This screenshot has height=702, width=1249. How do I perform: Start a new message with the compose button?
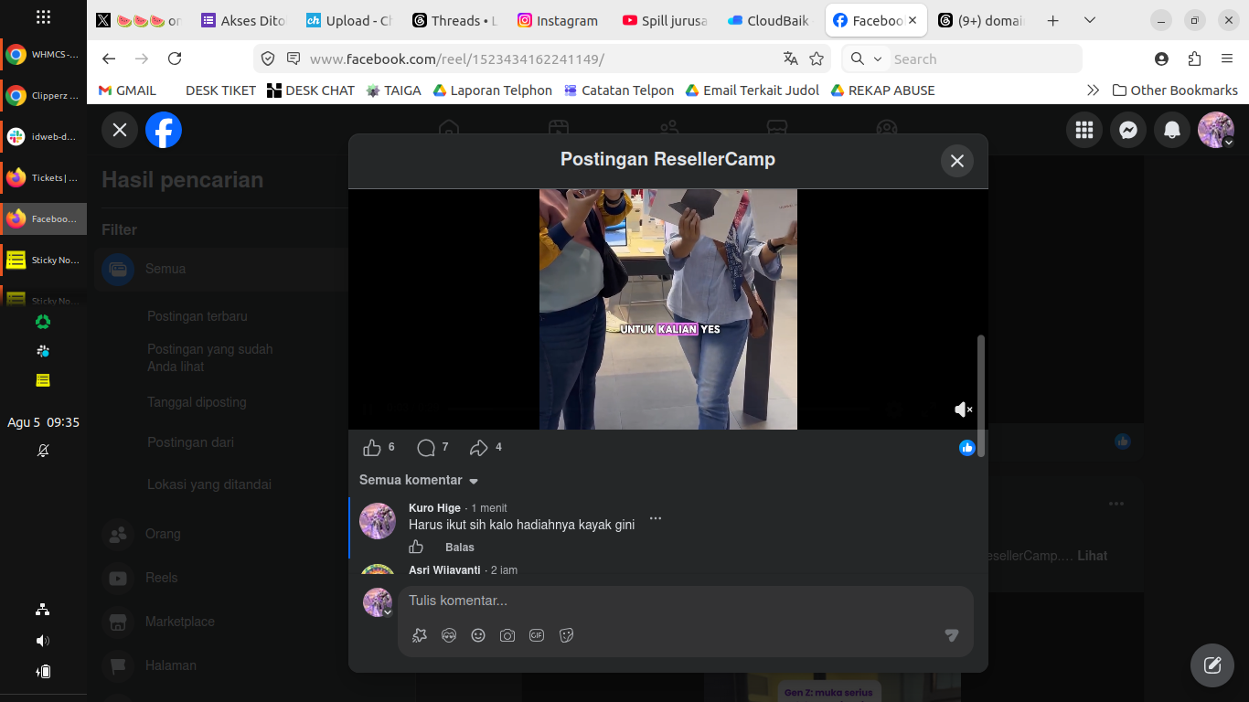pyautogui.click(x=1212, y=665)
